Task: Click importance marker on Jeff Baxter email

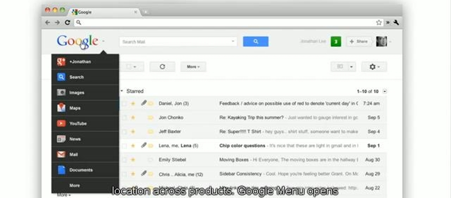Action: click(151, 132)
